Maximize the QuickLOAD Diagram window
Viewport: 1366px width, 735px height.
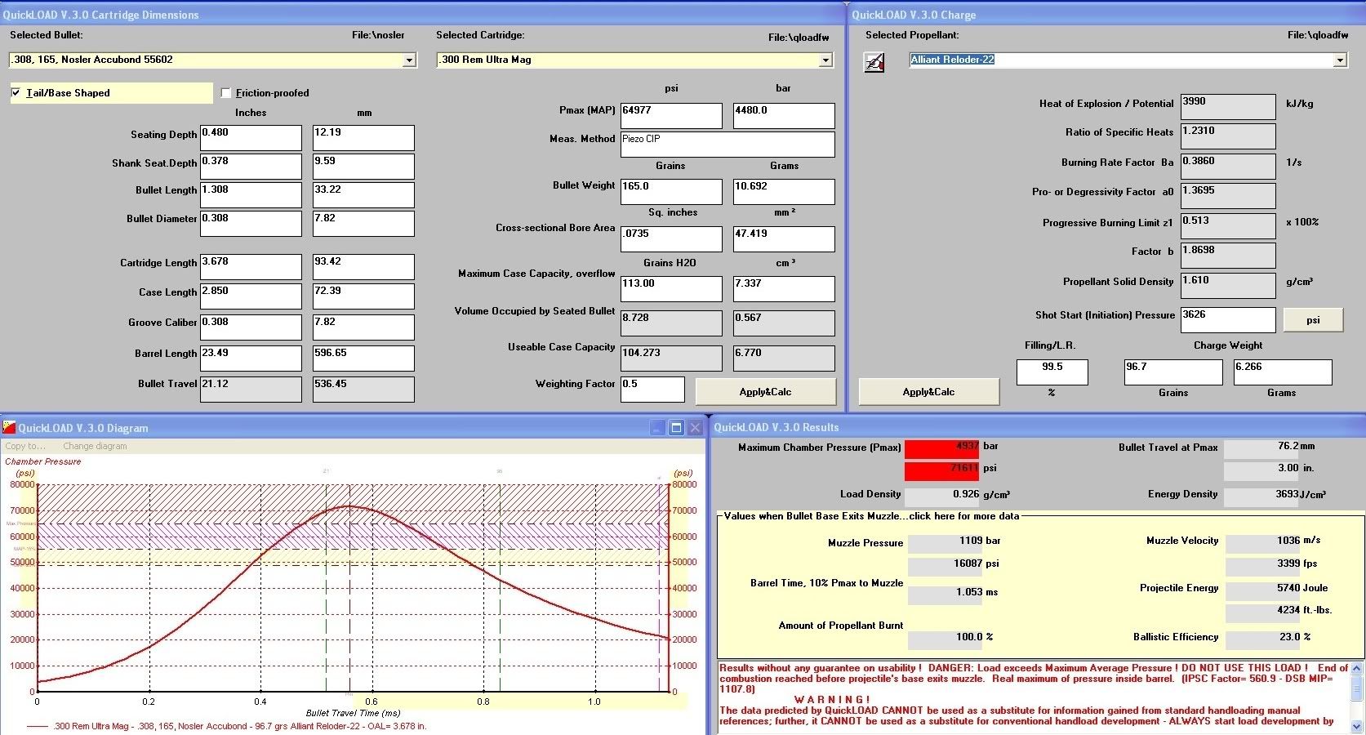click(x=676, y=428)
